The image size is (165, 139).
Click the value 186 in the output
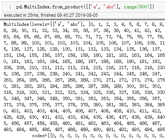[x=79, y=61]
